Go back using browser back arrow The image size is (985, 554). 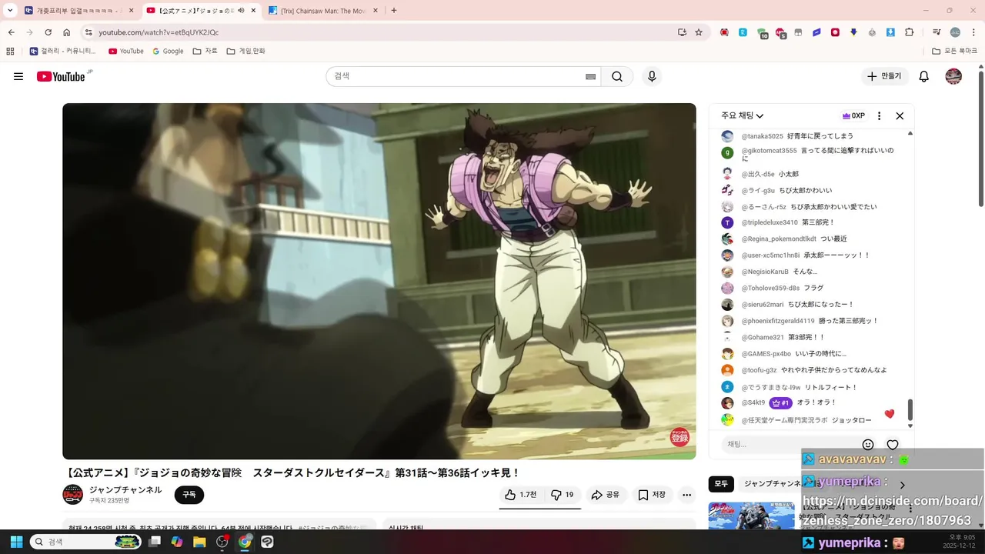[x=12, y=32]
